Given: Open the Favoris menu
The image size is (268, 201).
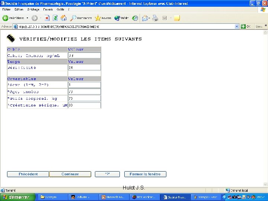Looking at the screenshot, I should (x=48, y=9).
